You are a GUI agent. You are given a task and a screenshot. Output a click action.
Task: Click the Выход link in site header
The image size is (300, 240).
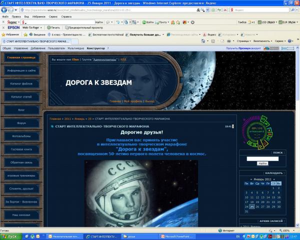(149, 101)
